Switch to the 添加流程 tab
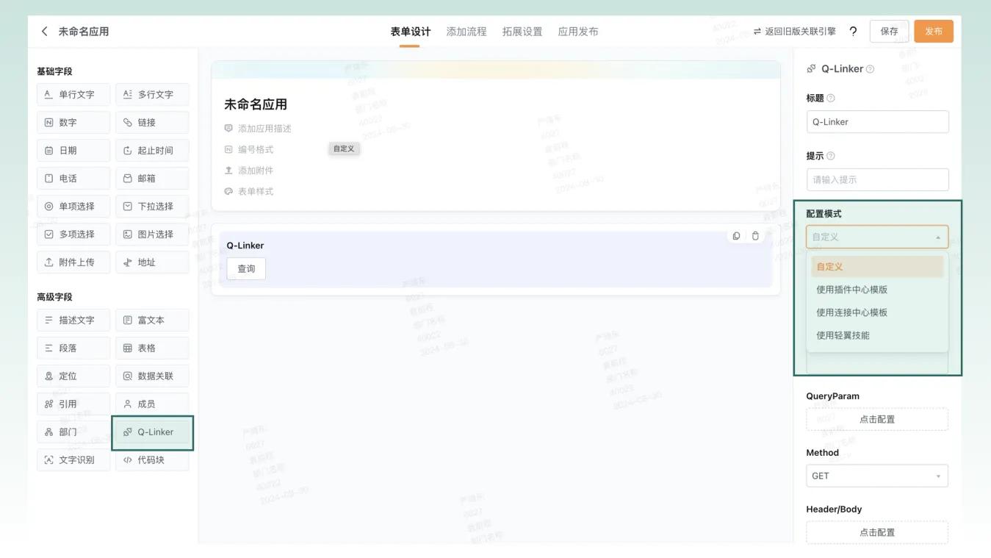 coord(466,32)
